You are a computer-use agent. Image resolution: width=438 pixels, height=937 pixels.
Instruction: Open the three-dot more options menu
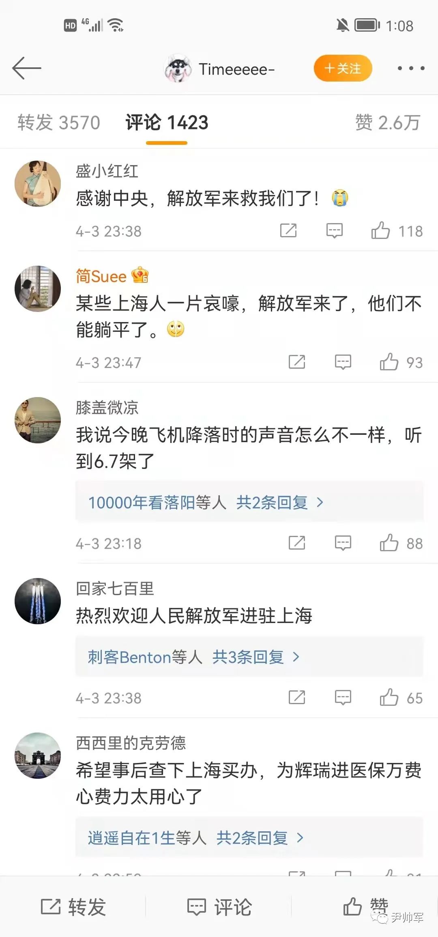pyautogui.click(x=411, y=69)
